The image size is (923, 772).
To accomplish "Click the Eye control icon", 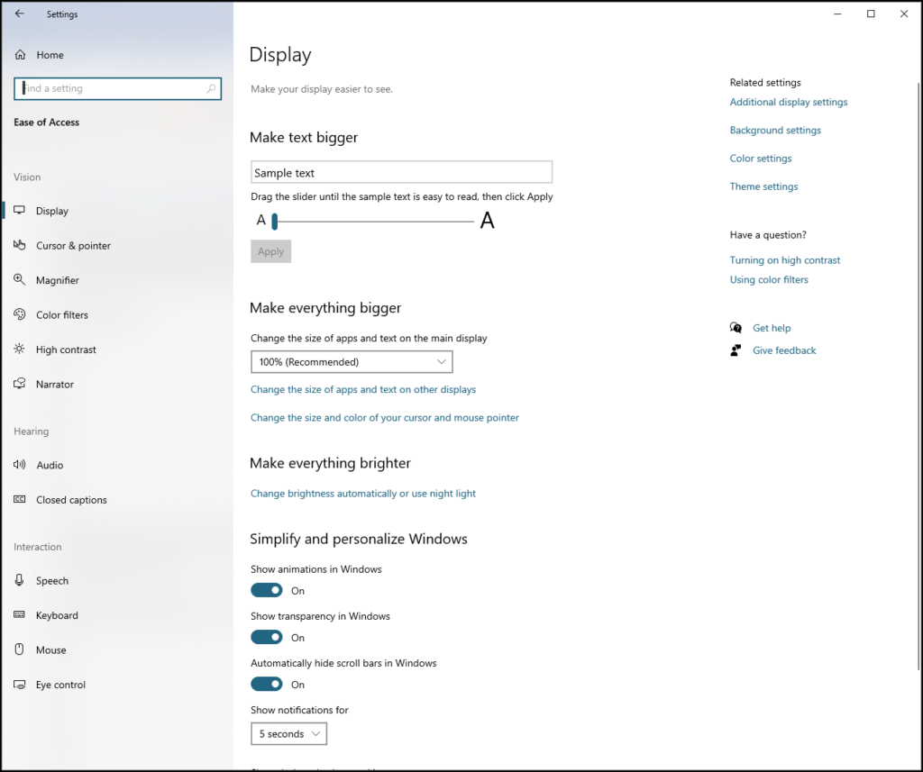I will [x=20, y=685].
